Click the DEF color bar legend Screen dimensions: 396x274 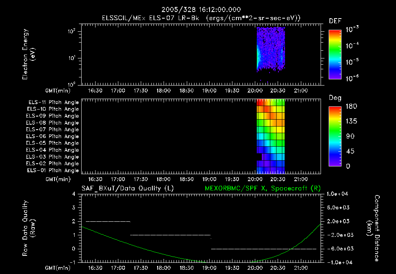click(335, 54)
